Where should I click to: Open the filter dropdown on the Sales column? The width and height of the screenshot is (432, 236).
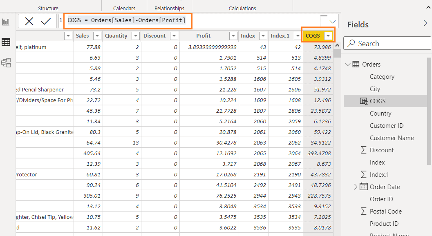click(x=97, y=36)
